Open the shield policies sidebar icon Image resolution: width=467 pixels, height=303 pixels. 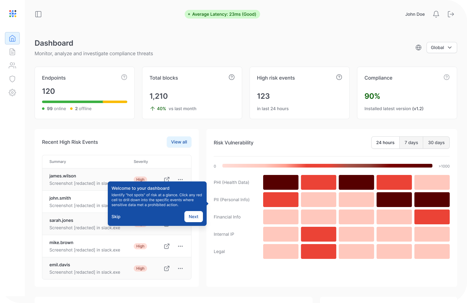12,79
